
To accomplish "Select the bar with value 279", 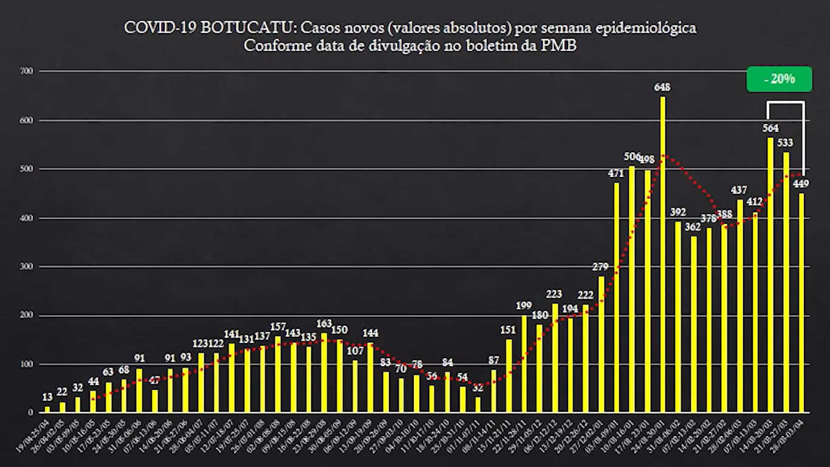I will coord(601,344).
